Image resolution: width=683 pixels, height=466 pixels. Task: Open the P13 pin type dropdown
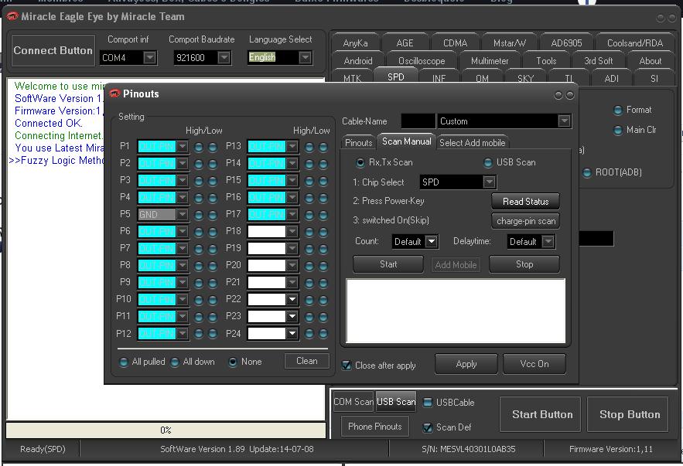pyautogui.click(x=292, y=147)
